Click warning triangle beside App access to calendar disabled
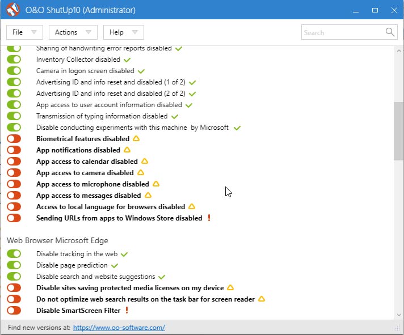 click(x=145, y=161)
